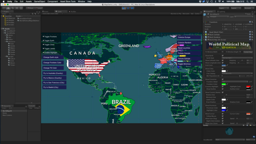Click the Pause button in the toolbar
Screen dimensions: 256x144
128,8
